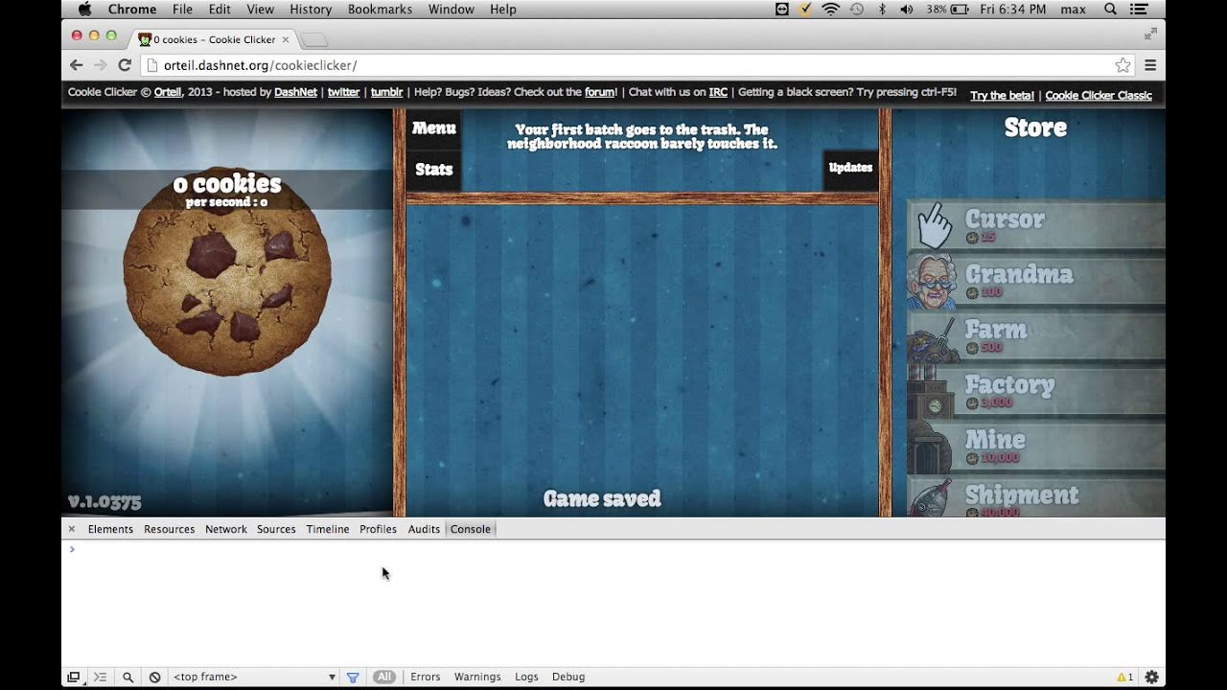The height and width of the screenshot is (690, 1227).
Task: Open the Updates button
Action: 850,168
